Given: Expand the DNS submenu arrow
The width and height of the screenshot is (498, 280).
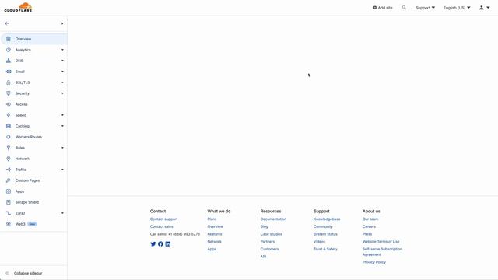Looking at the screenshot, I should pos(62,61).
